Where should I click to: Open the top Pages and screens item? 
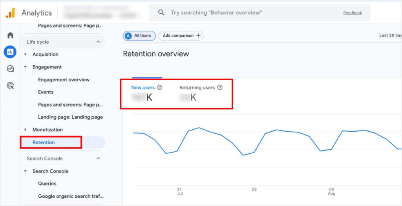[x=71, y=26]
